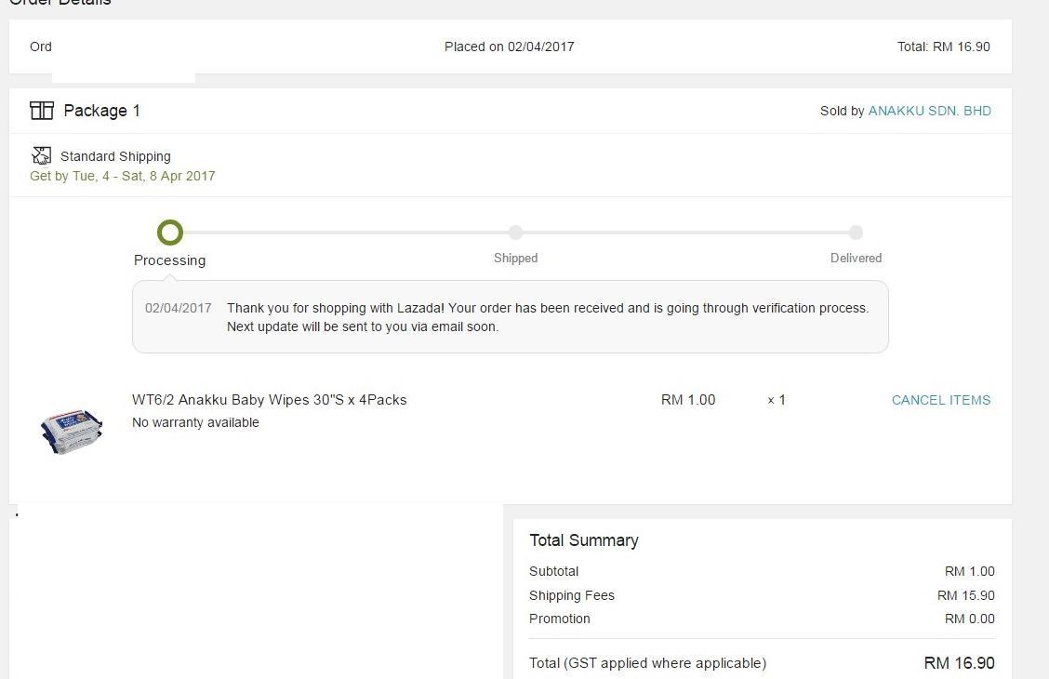The image size is (1049, 679).
Task: Click the delivery estimate 'Get by' date text
Action: tap(123, 176)
